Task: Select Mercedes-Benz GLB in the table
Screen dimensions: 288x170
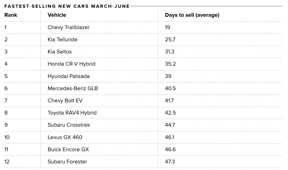Action: pos(73,88)
